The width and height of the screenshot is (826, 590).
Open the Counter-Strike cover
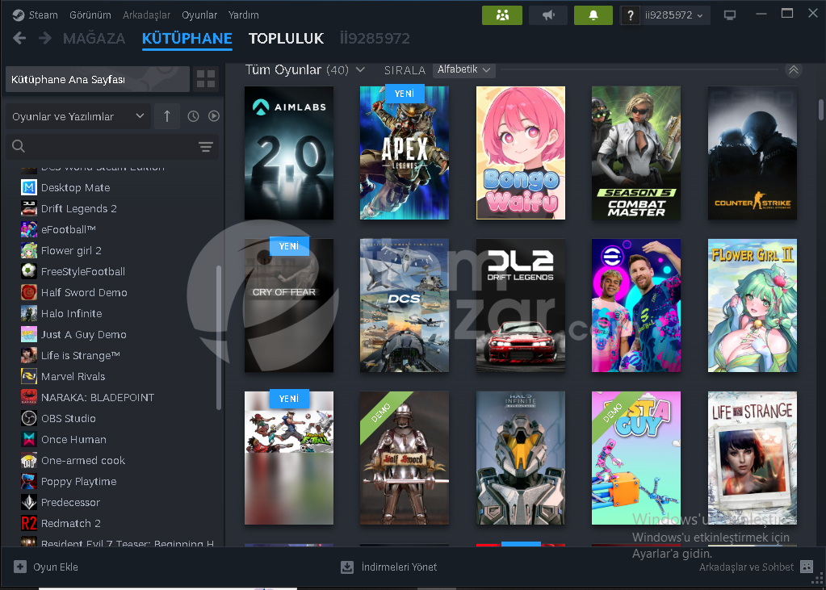(753, 153)
